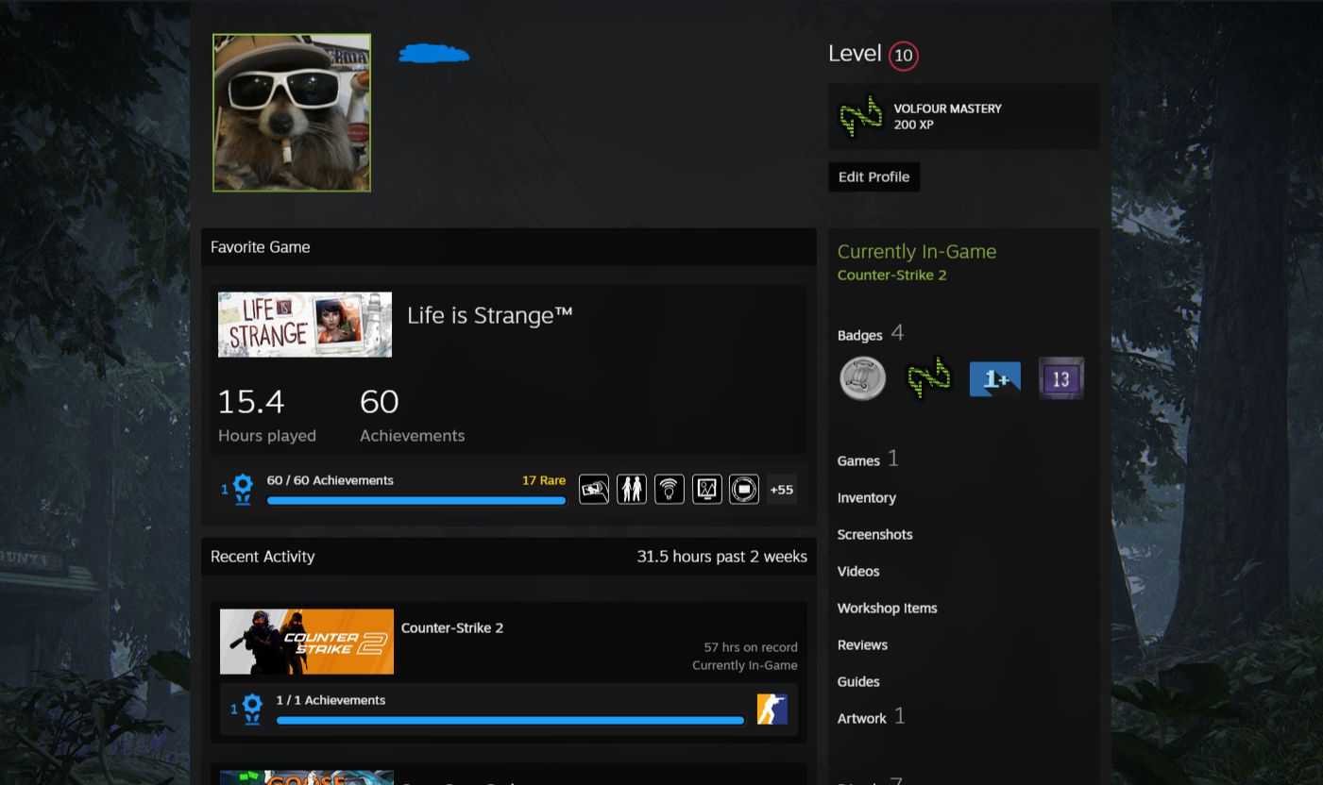Open the Badges section link
This screenshot has width=1323, height=785.
click(x=859, y=335)
